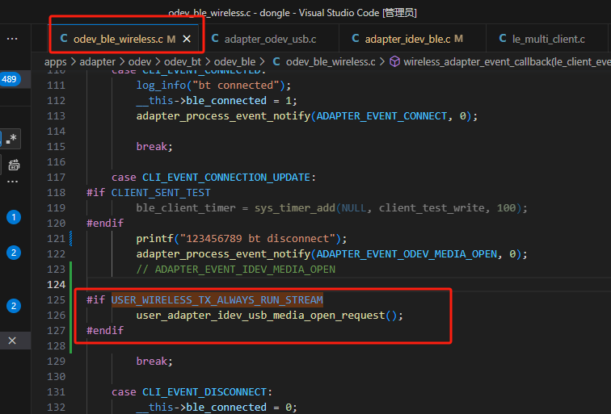Click the USER_WIRELESS_TX_ALWAYS_RUN_STREAM macro
611x414 pixels.
tap(217, 300)
